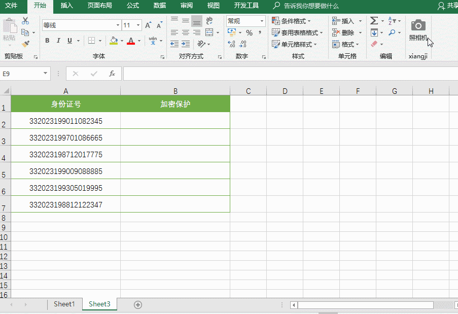Click the camera 照相机 button
This screenshot has height=314, width=458.
(418, 30)
